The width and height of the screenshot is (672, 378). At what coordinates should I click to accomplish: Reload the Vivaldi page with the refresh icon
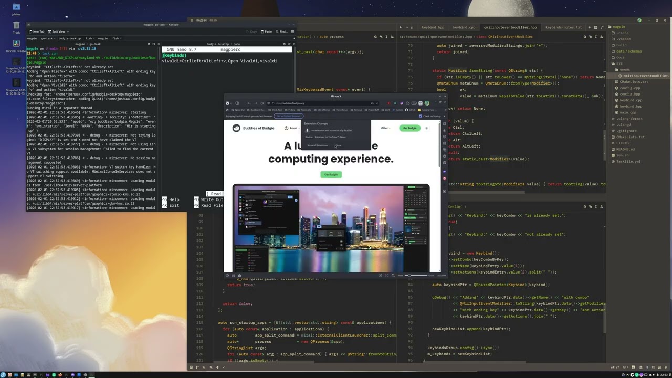[262, 103]
